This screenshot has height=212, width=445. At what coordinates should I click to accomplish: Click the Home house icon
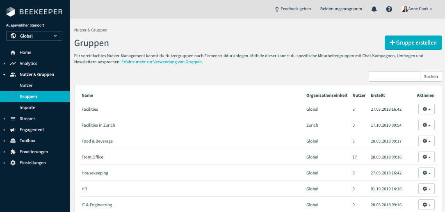(13, 53)
